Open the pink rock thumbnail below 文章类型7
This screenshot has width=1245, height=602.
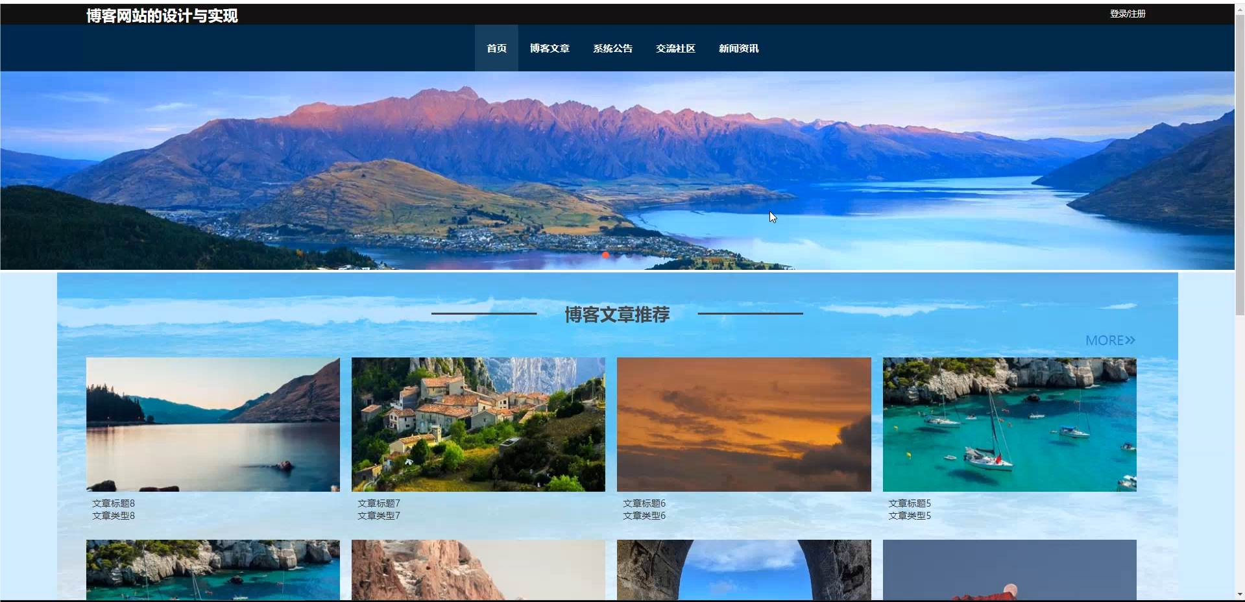click(x=478, y=570)
